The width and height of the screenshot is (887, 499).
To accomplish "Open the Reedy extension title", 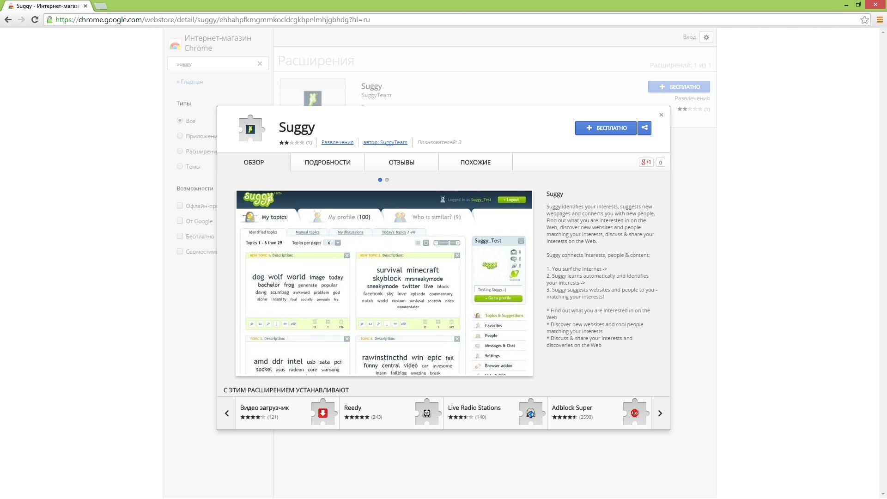I will pyautogui.click(x=352, y=408).
